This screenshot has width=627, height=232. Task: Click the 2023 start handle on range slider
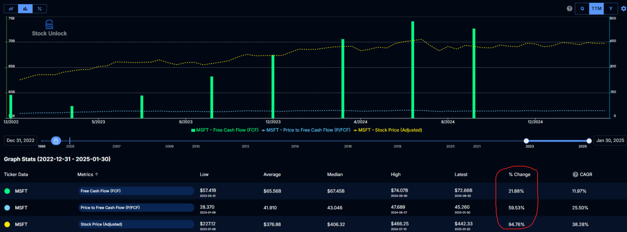[x=526, y=141]
